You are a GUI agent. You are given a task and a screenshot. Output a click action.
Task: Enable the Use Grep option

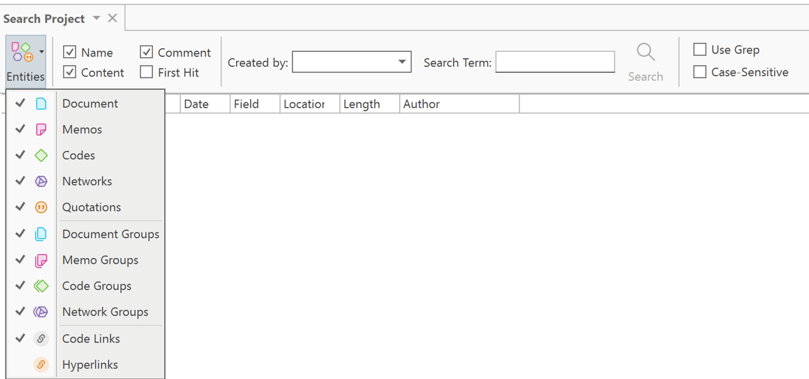coord(700,50)
